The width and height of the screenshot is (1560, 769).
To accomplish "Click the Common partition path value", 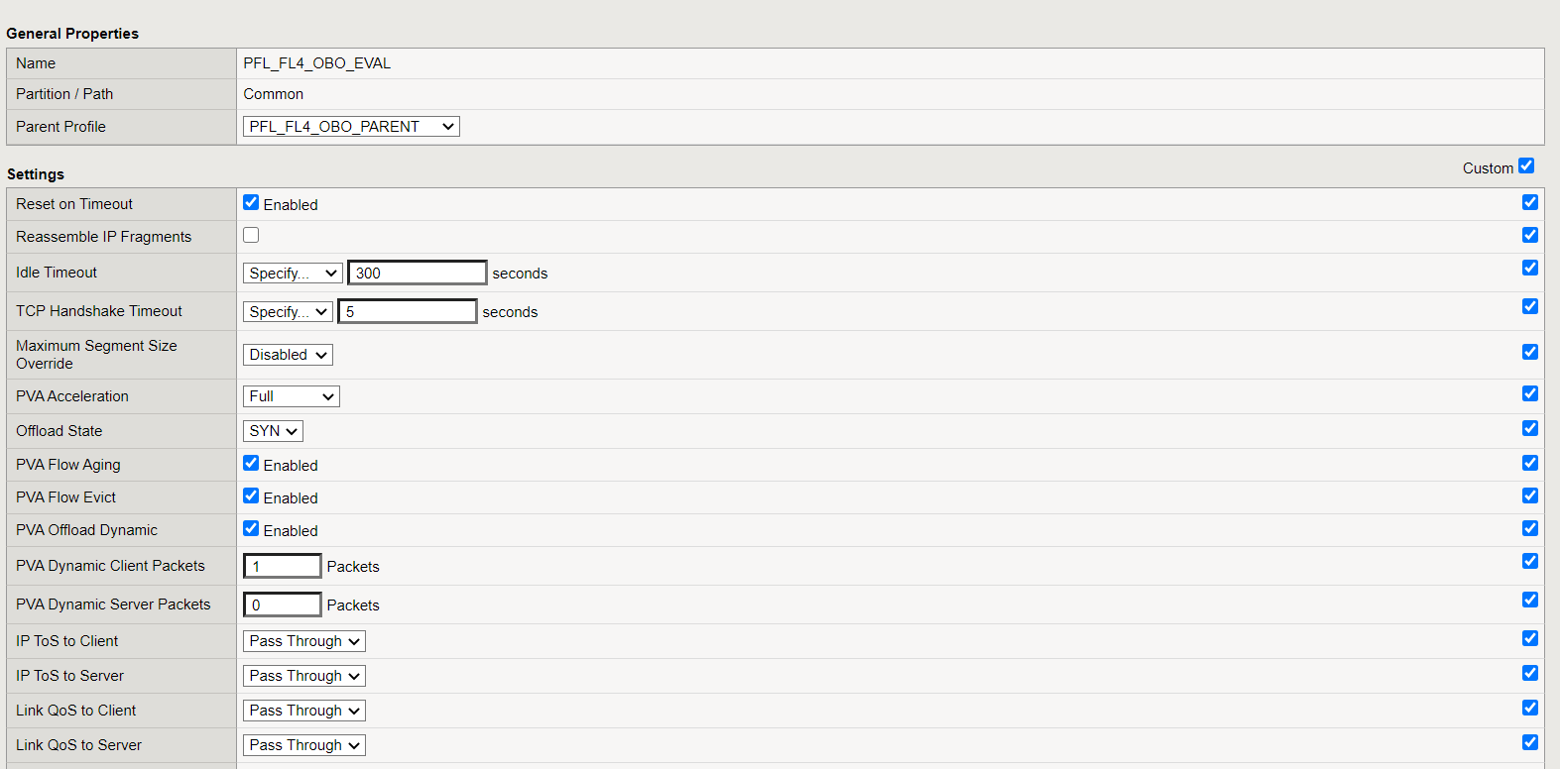I will 274,94.
